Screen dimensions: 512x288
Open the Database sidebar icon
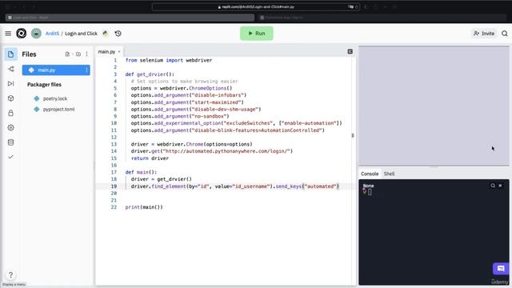click(10, 142)
